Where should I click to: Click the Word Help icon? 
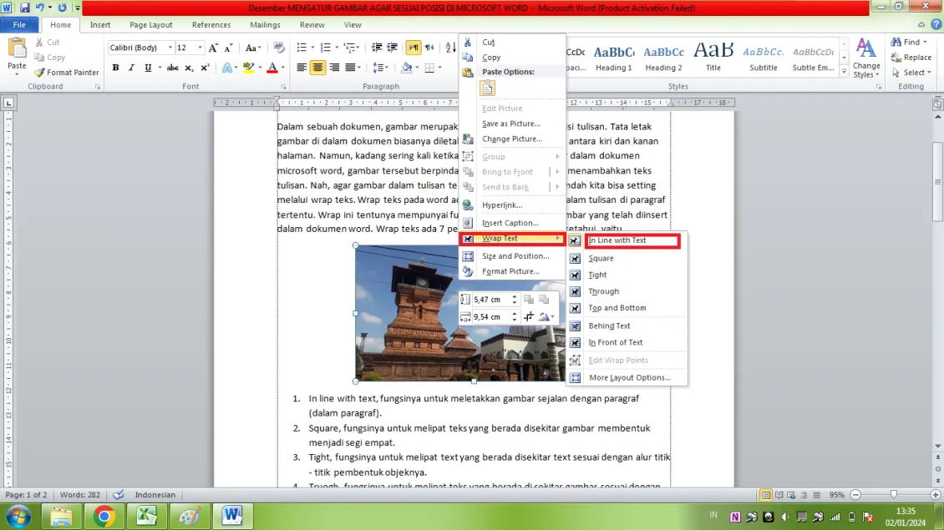click(x=936, y=25)
